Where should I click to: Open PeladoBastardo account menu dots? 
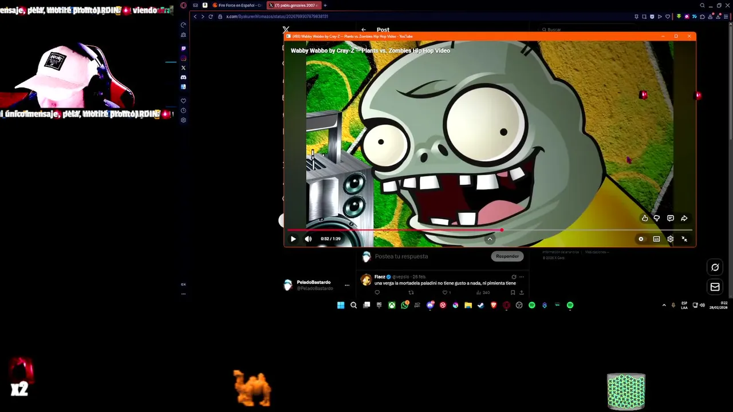tap(347, 285)
